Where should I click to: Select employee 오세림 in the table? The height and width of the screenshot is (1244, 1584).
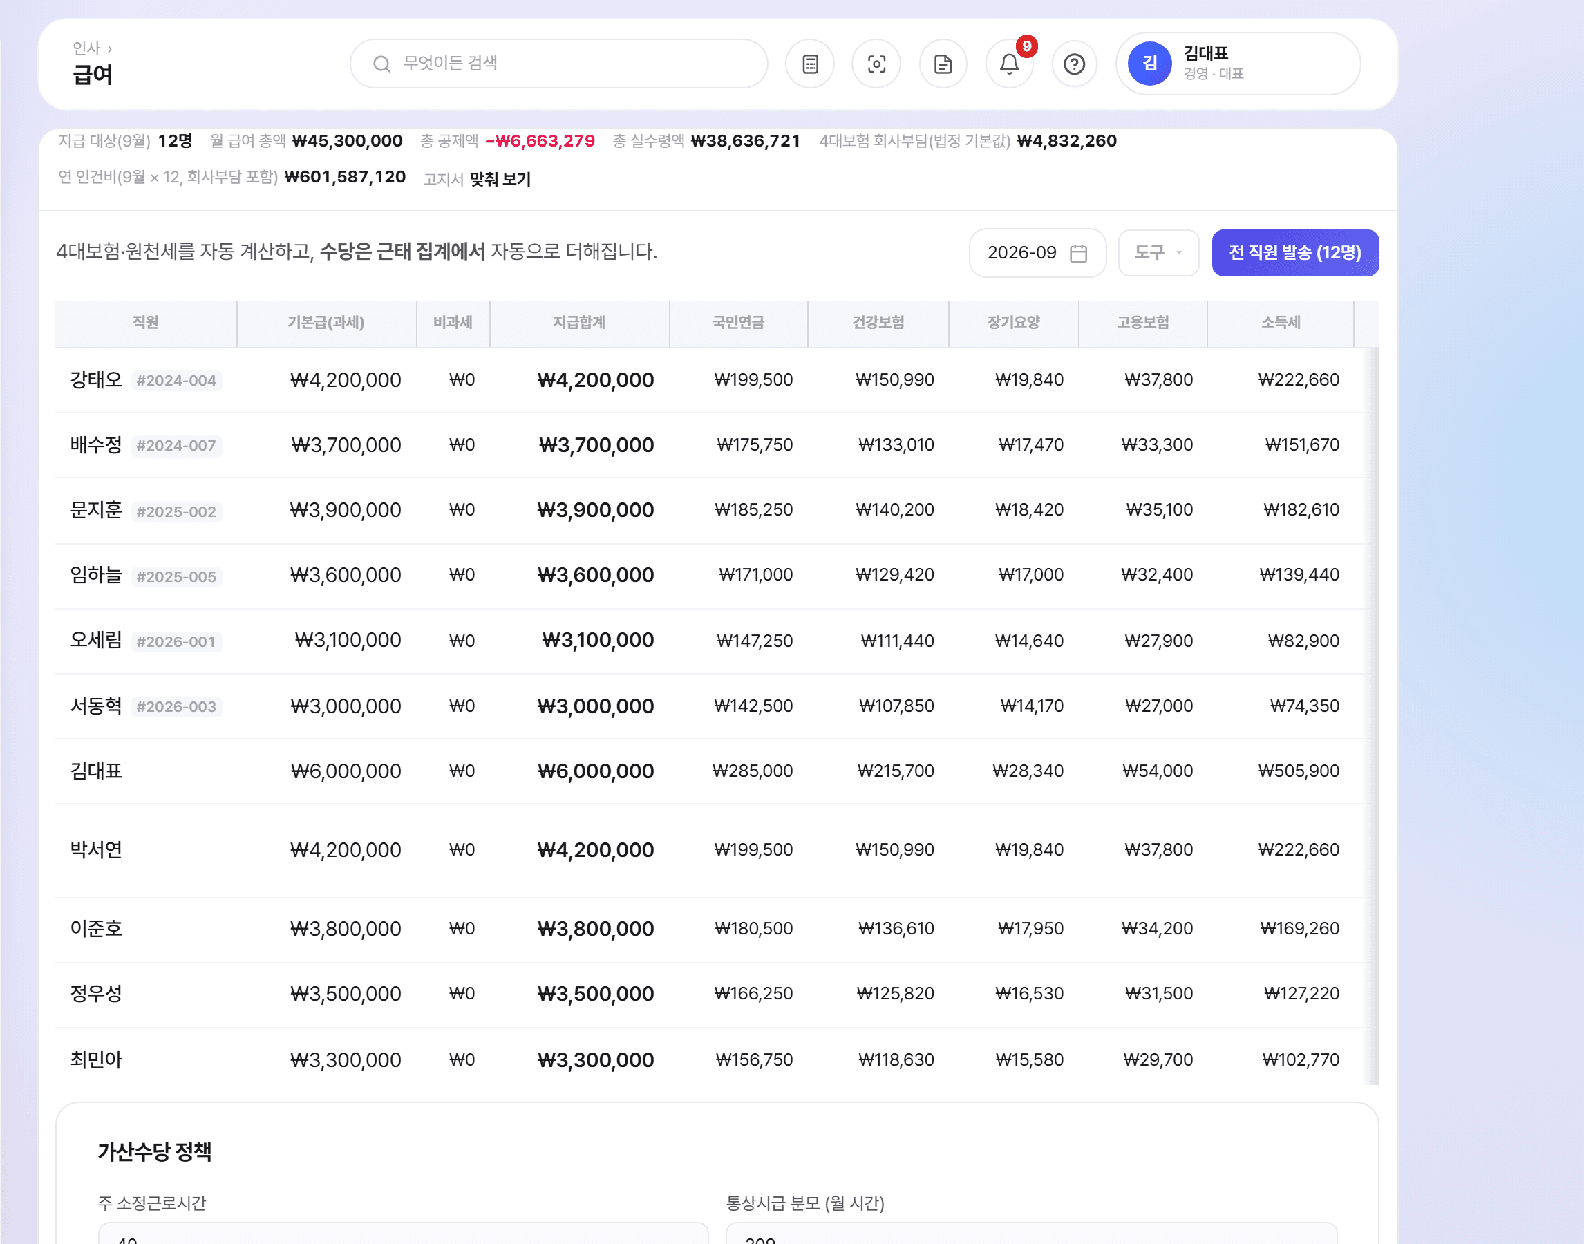pos(96,639)
